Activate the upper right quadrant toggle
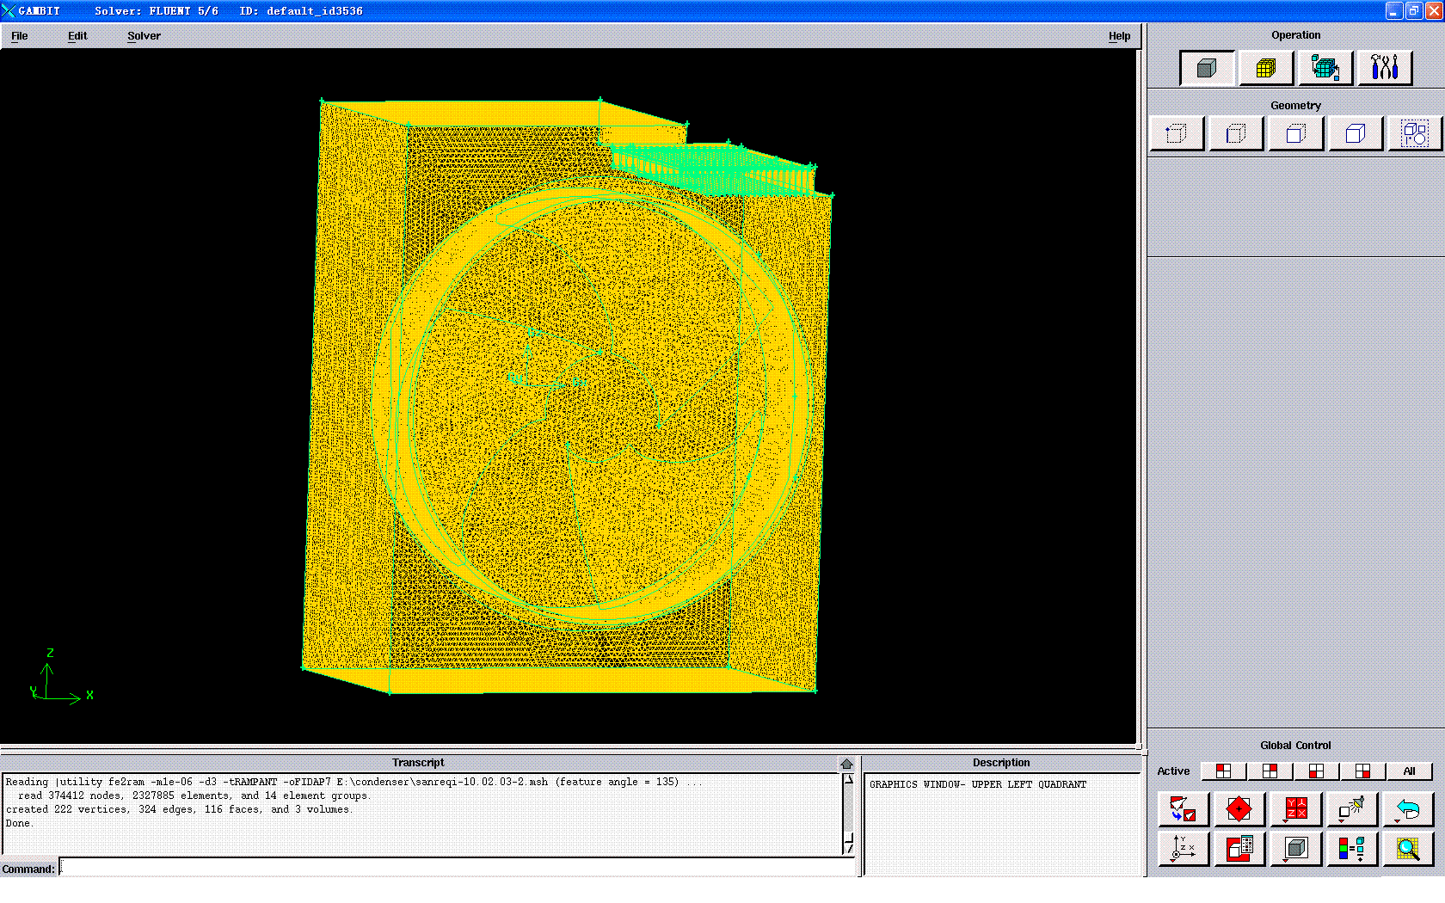 [x=1270, y=771]
